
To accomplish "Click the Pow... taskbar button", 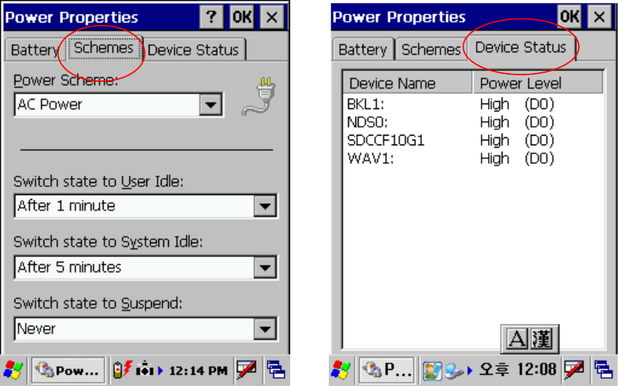I will click(x=68, y=370).
